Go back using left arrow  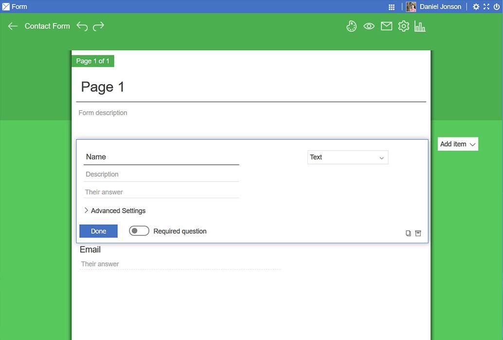[13, 26]
